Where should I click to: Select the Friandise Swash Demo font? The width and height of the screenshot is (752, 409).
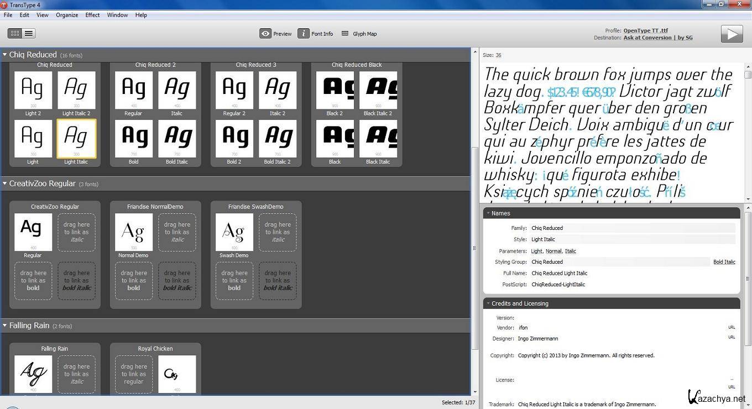[234, 232]
